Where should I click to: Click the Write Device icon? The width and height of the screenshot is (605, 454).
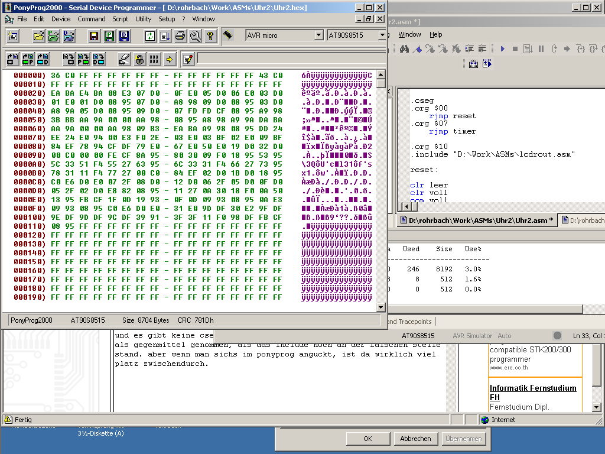pos(69,59)
